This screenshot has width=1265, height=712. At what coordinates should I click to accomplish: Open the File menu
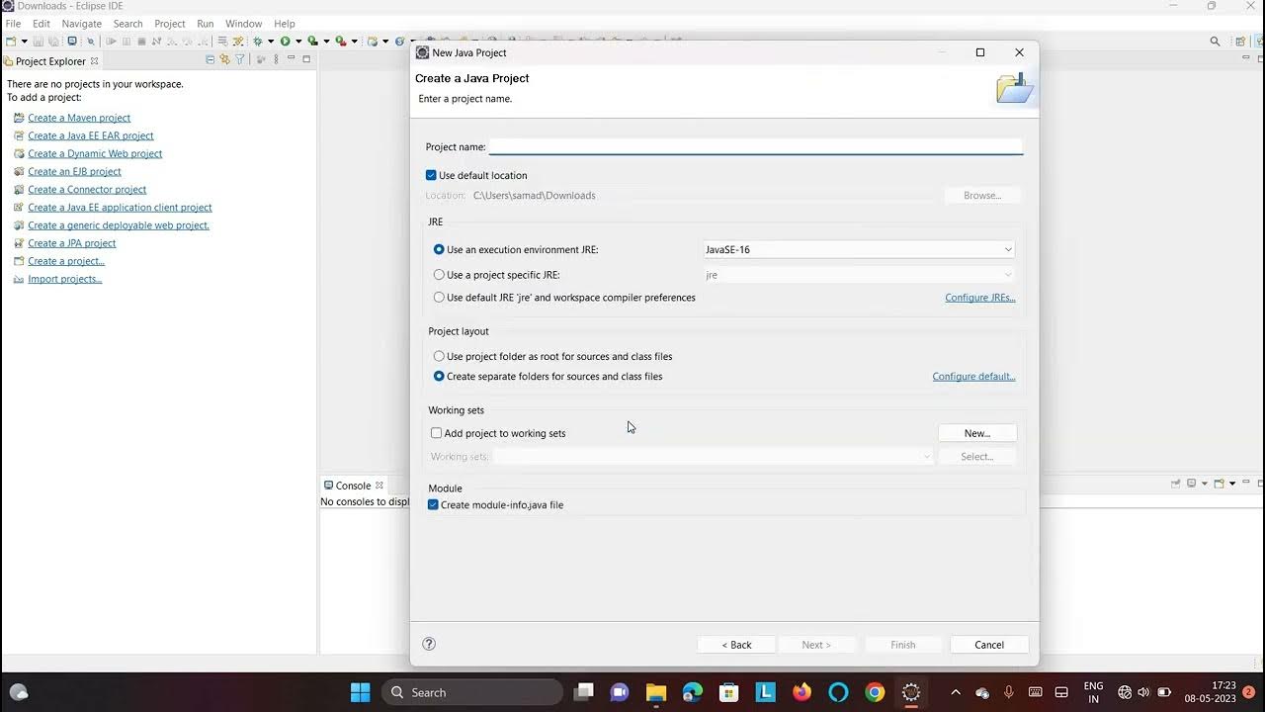(13, 24)
